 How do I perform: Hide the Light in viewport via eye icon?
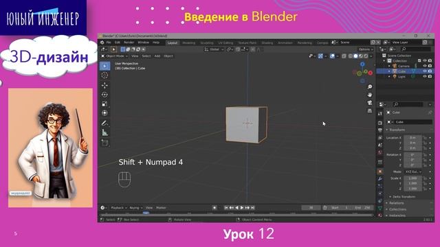point(425,76)
